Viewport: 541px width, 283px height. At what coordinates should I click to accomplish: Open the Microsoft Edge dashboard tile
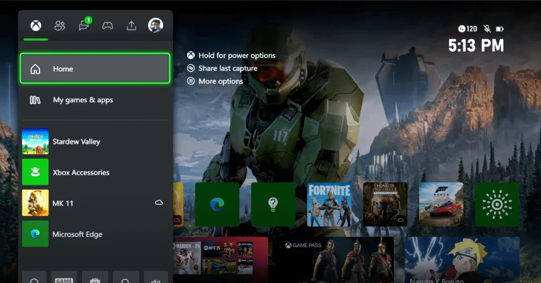[217, 204]
